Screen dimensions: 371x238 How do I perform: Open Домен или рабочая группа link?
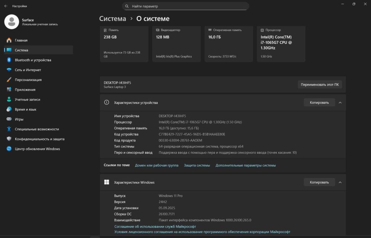[x=157, y=165]
